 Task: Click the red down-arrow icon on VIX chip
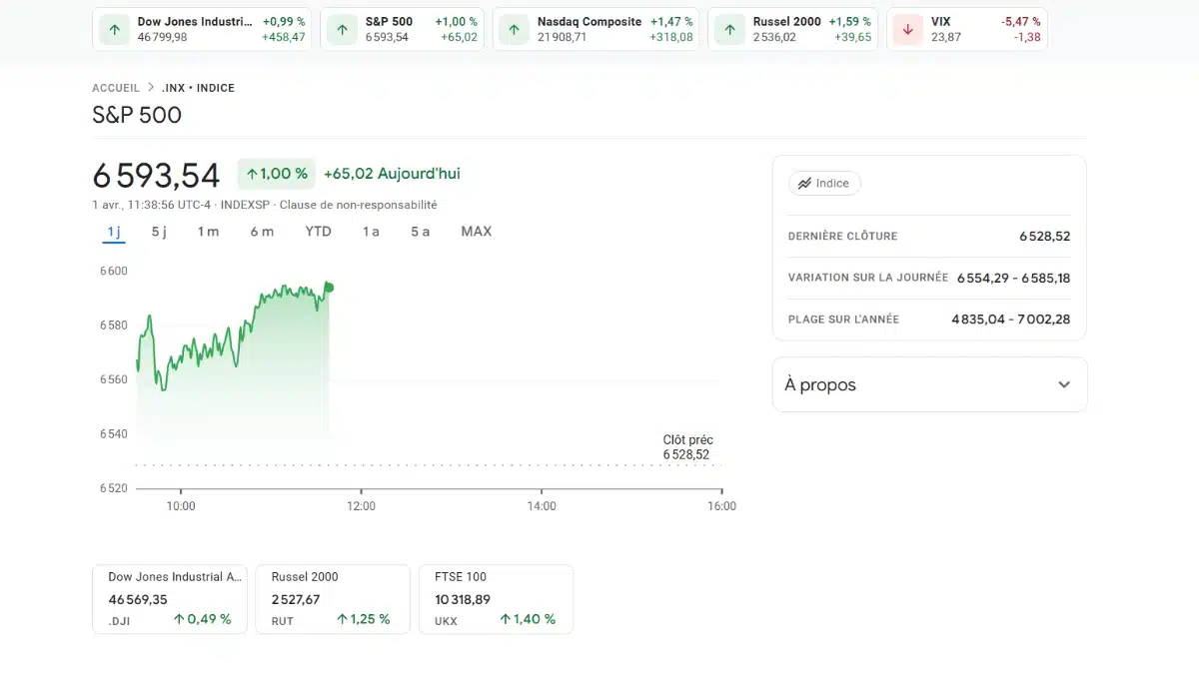pyautogui.click(x=906, y=30)
